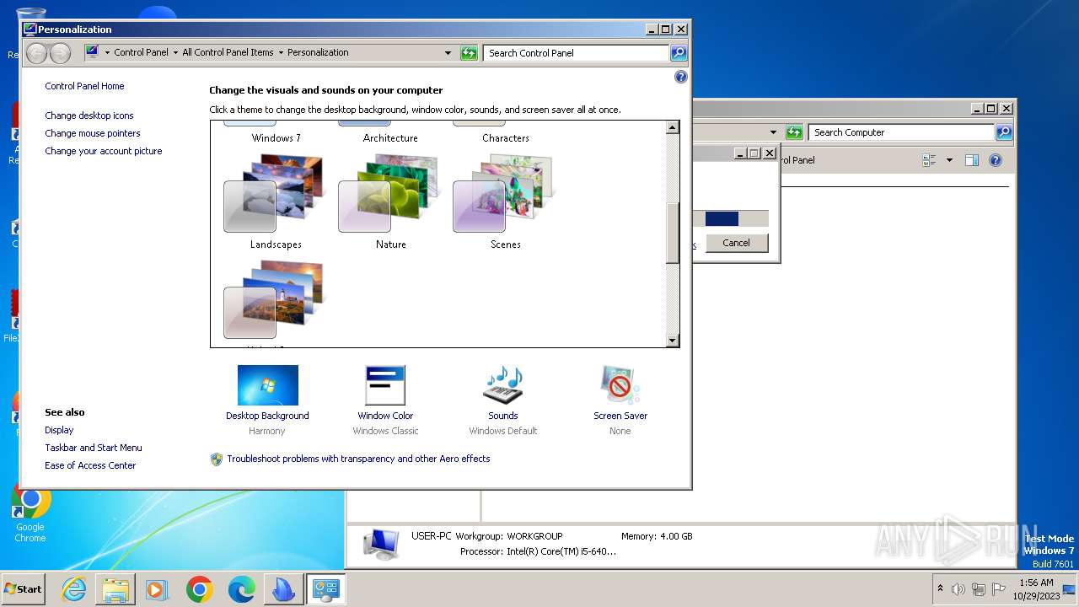
Task: Open Window Color settings icon
Action: pyautogui.click(x=385, y=385)
